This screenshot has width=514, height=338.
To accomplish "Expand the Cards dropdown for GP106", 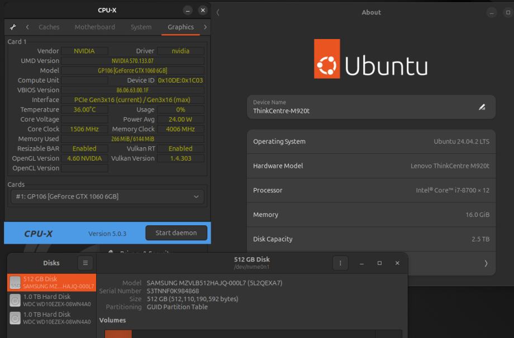I will pyautogui.click(x=107, y=196).
